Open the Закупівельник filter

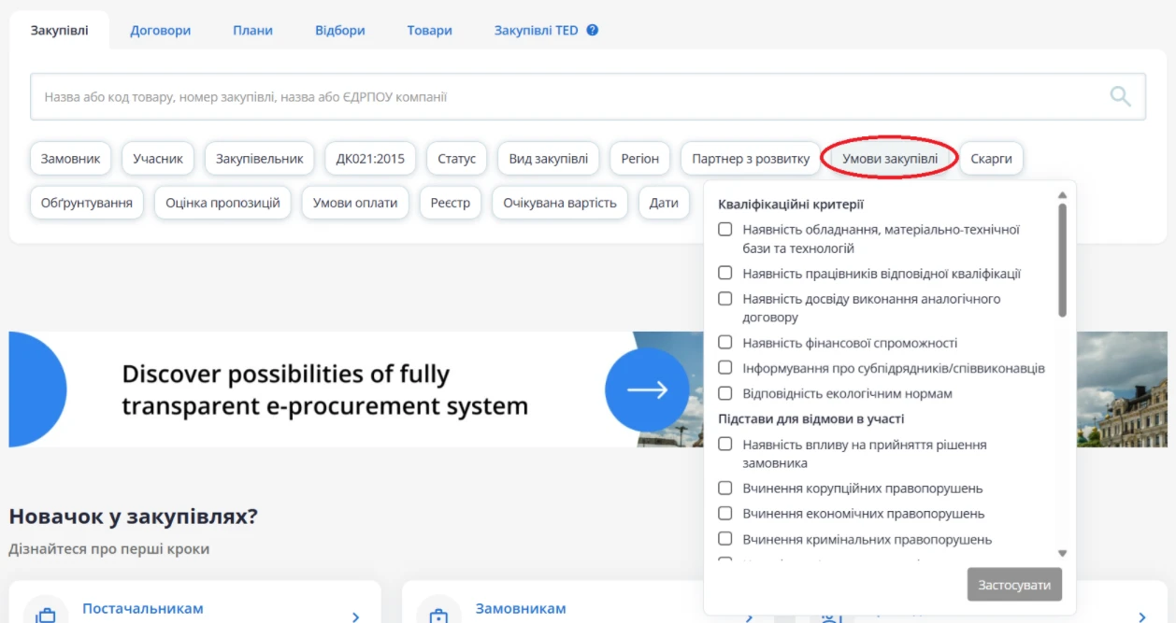(x=260, y=159)
